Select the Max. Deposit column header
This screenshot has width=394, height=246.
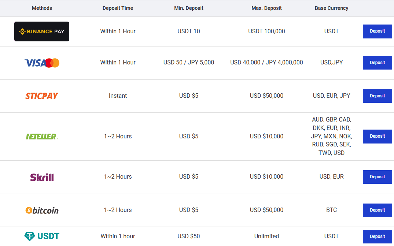click(x=266, y=8)
